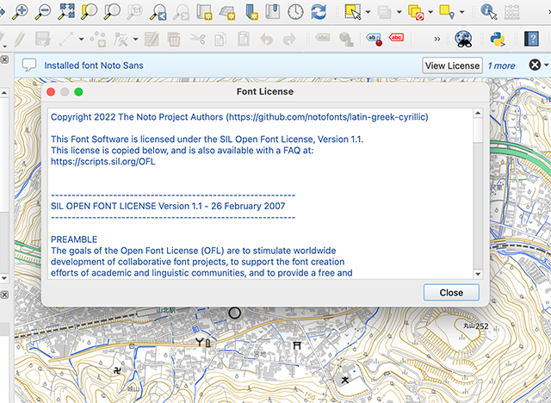This screenshot has width=551, height=403.
Task: Click the Zoom In magnifier tool
Action: pos(20,12)
